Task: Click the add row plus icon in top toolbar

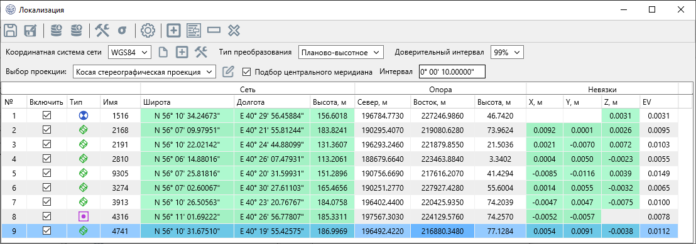Action: (x=173, y=31)
